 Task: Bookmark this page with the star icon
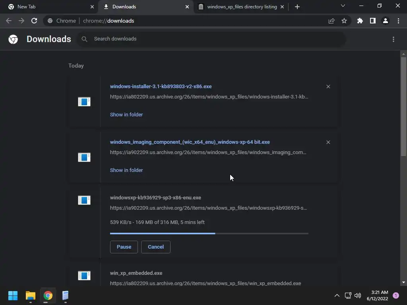click(x=344, y=21)
